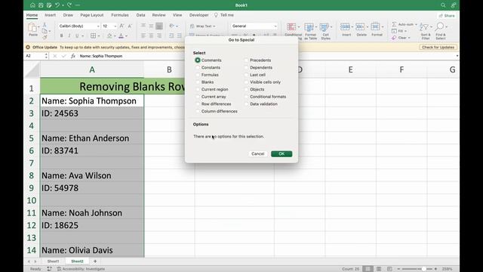The width and height of the screenshot is (483, 272).
Task: Click the Sort & Filter icon
Action: pyautogui.click(x=424, y=27)
